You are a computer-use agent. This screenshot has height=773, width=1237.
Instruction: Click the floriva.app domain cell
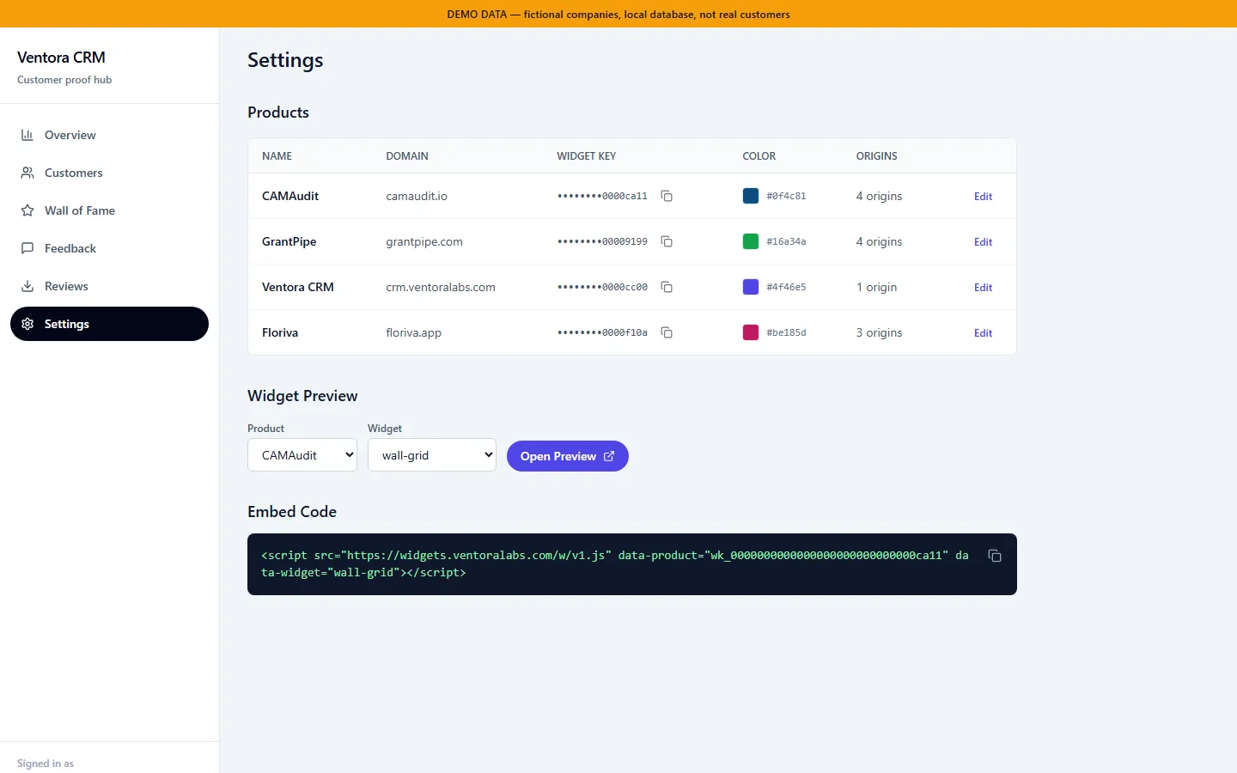pyautogui.click(x=413, y=332)
